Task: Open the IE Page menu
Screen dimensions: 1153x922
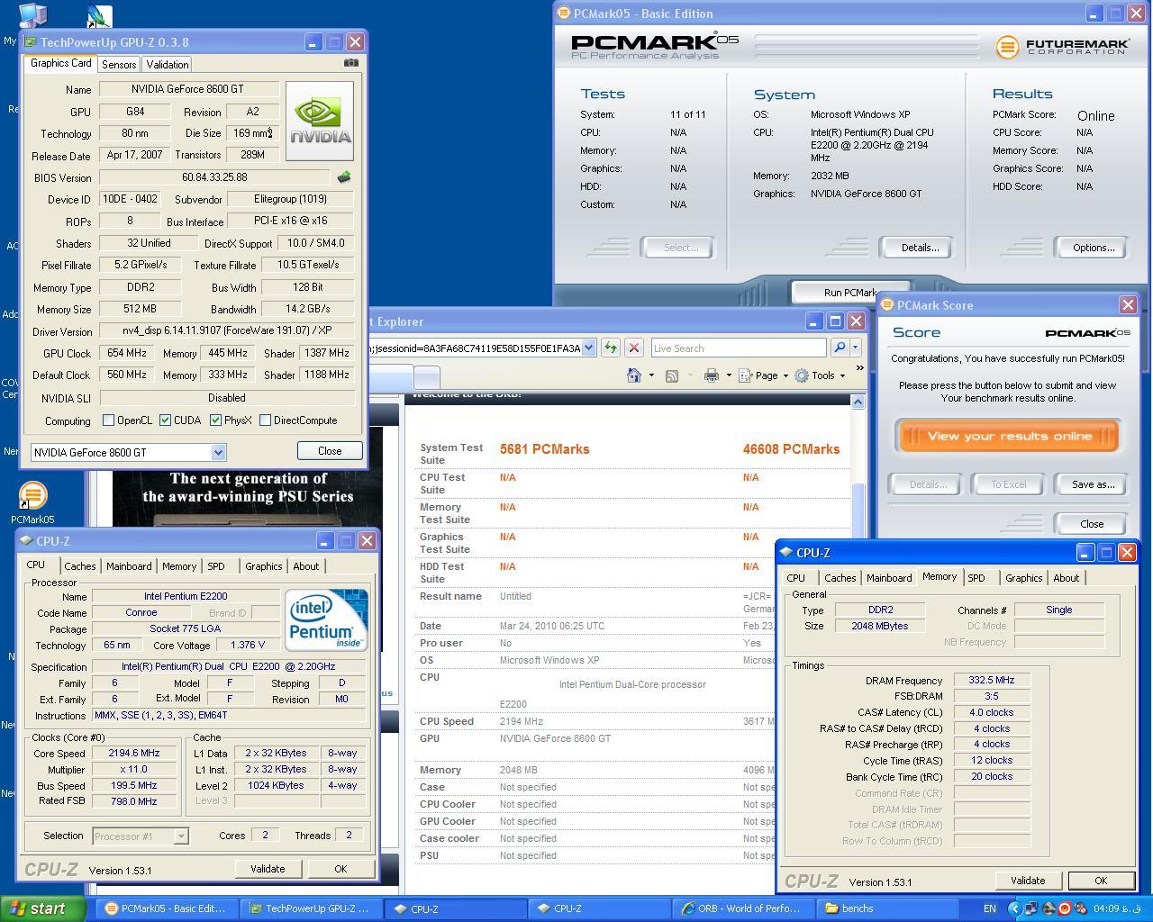Action: tap(764, 375)
